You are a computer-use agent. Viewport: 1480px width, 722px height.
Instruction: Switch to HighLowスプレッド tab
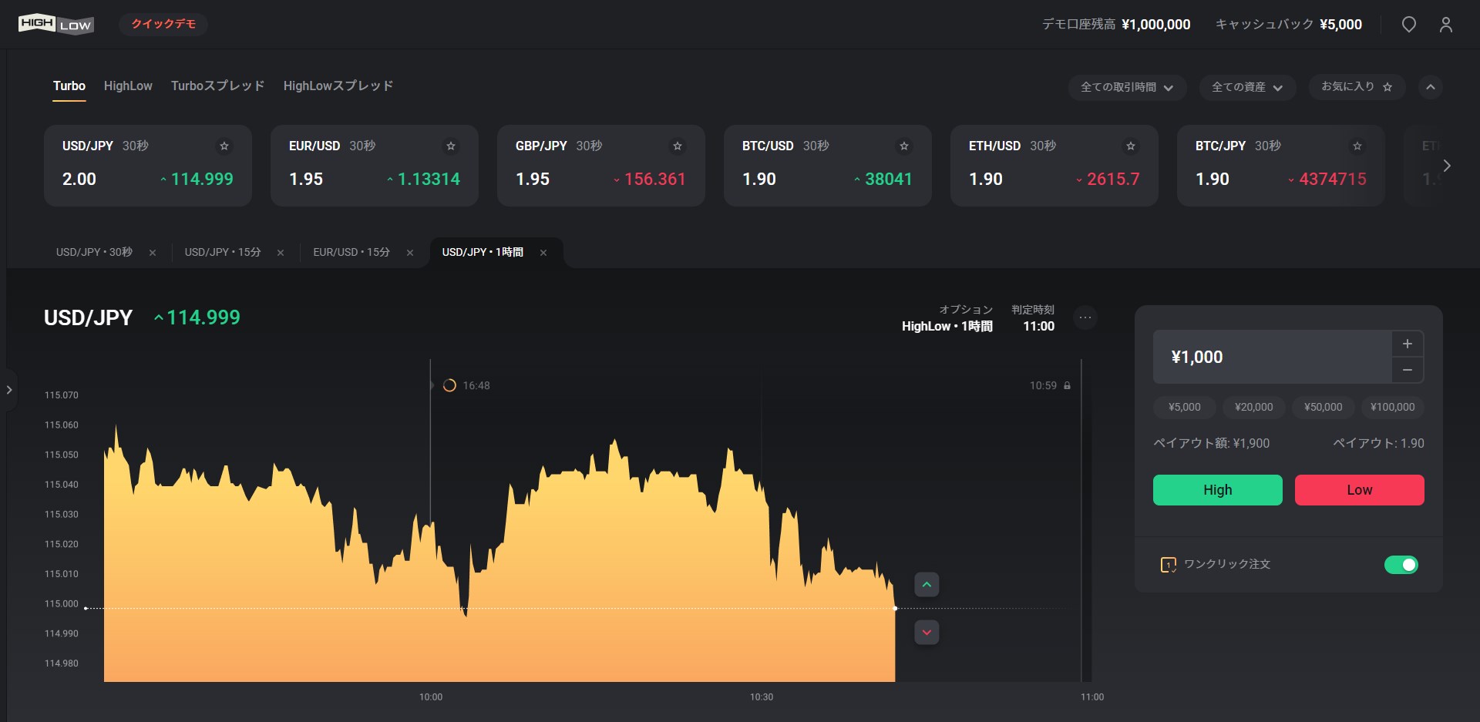tap(338, 86)
